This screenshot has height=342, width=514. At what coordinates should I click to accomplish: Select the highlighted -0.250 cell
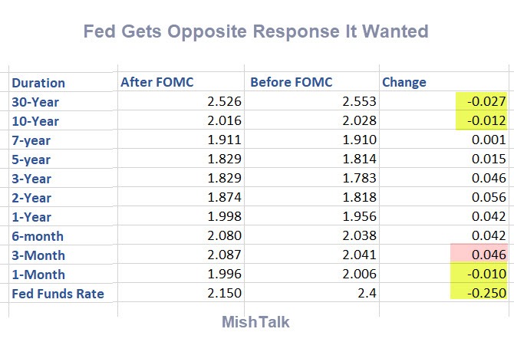coord(482,294)
